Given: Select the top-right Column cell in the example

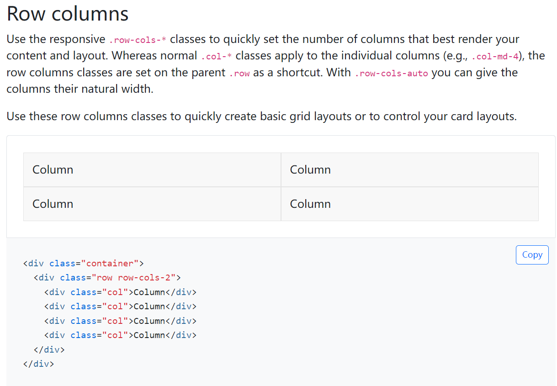Looking at the screenshot, I should (409, 169).
